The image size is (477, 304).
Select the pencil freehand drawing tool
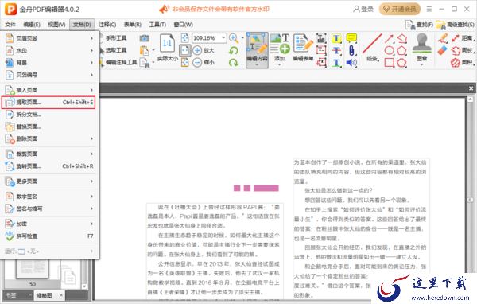(443, 38)
